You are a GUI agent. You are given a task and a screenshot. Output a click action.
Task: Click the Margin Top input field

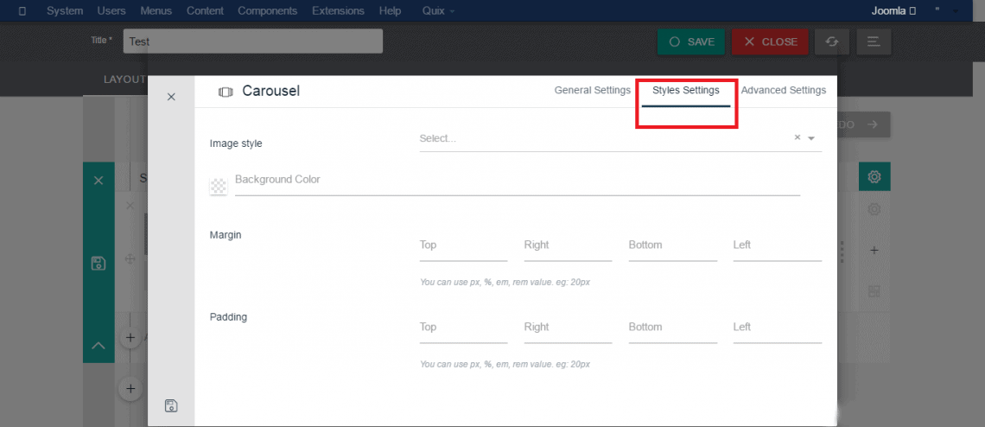click(463, 245)
